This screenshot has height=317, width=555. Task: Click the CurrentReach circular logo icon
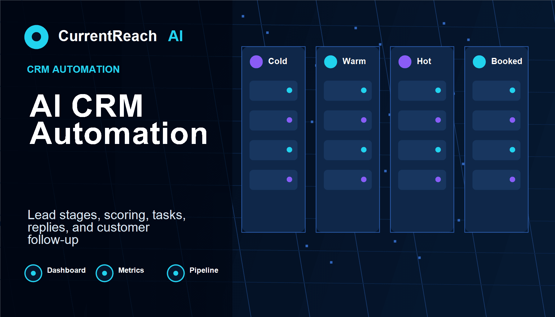pos(37,37)
